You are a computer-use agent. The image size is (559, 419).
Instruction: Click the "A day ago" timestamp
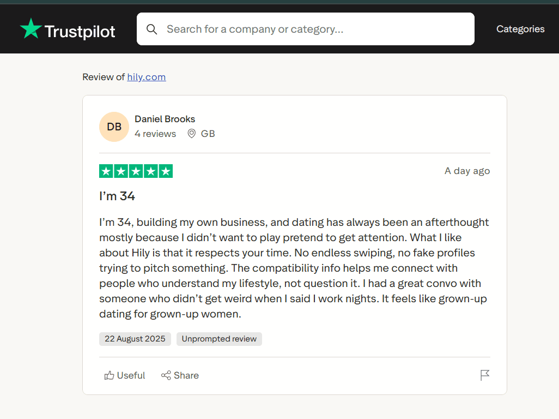[467, 171]
